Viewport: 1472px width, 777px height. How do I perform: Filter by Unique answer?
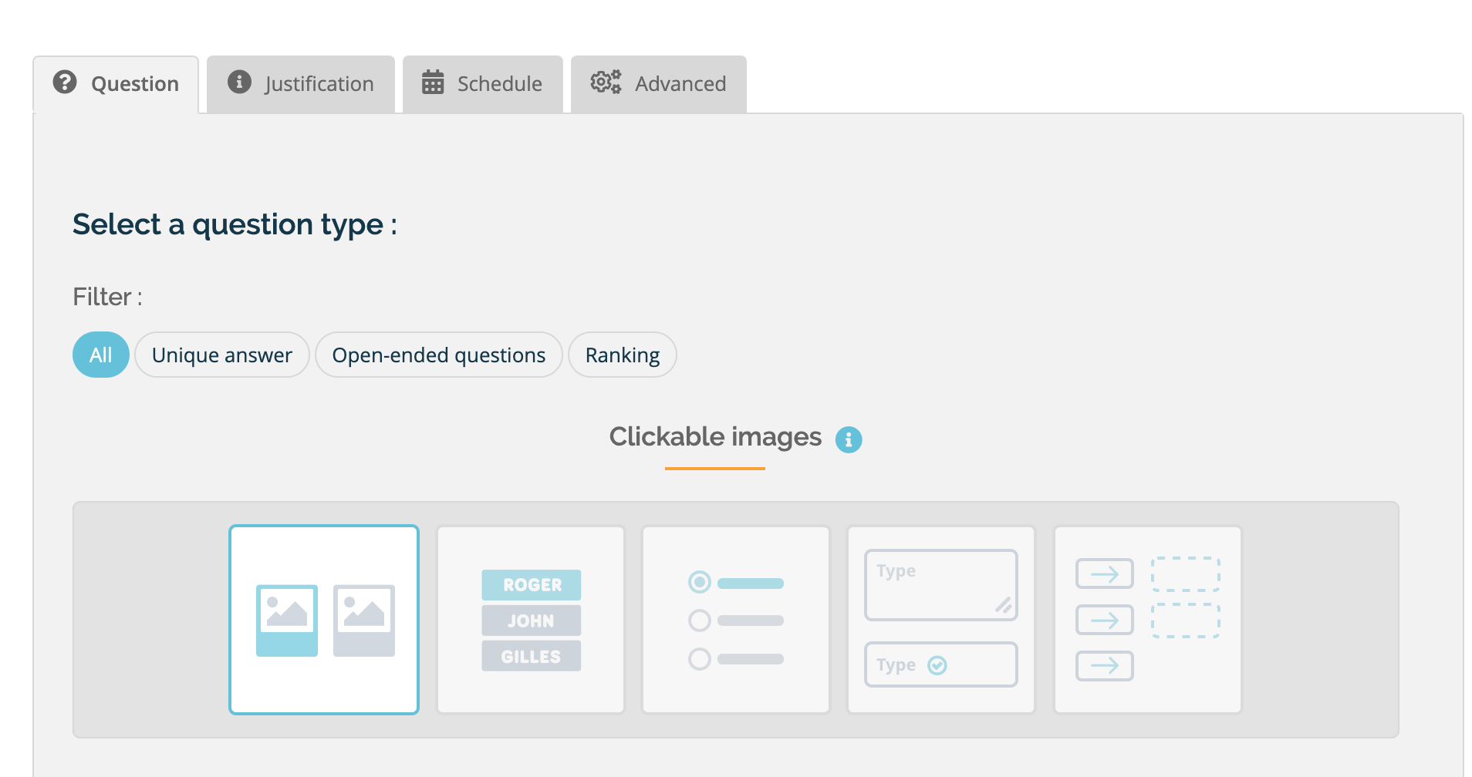[222, 355]
